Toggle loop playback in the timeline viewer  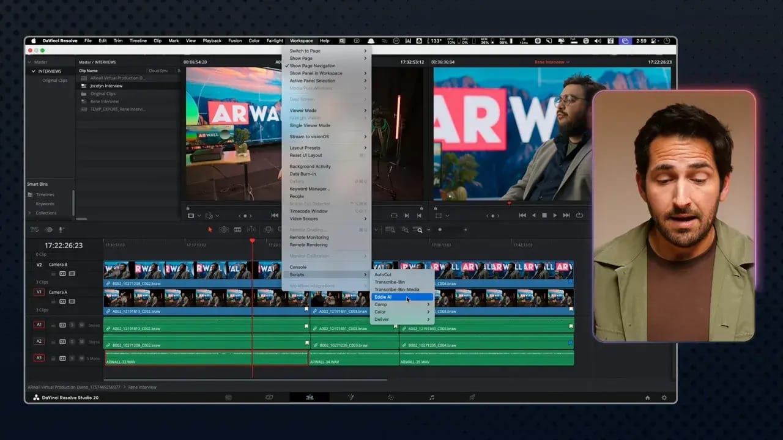tap(579, 215)
